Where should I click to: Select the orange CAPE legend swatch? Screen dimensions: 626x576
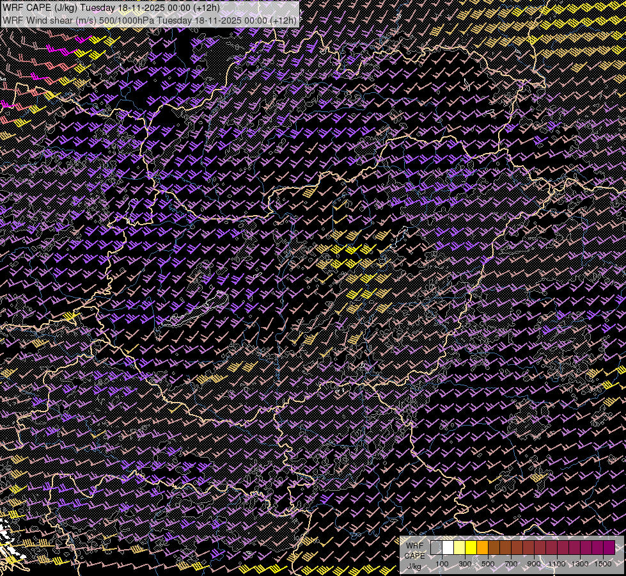[x=482, y=548]
